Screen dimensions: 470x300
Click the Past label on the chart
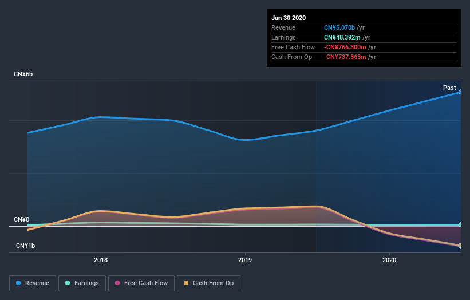(x=449, y=88)
